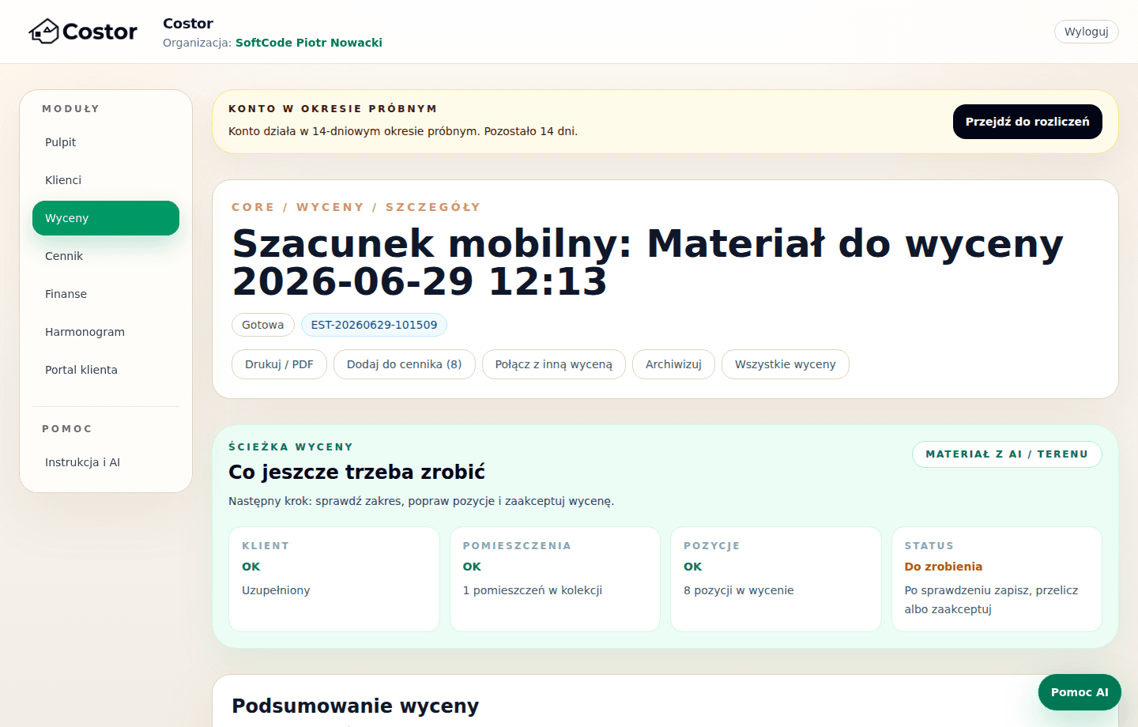Open Wszystkie wyceny list
Image resolution: width=1138 pixels, height=727 pixels.
point(785,364)
